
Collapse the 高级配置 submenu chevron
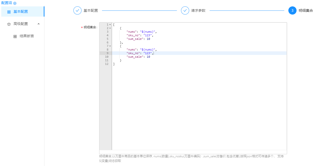(39, 24)
